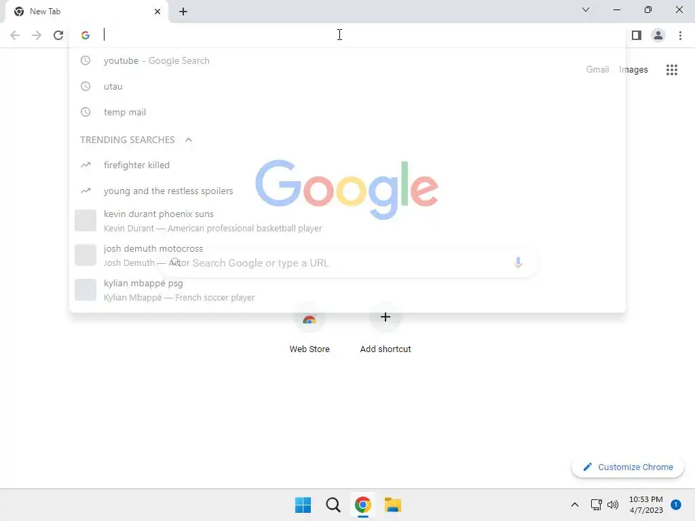Image resolution: width=695 pixels, height=521 pixels.
Task: Select the utau history suggestion
Action: click(x=347, y=86)
